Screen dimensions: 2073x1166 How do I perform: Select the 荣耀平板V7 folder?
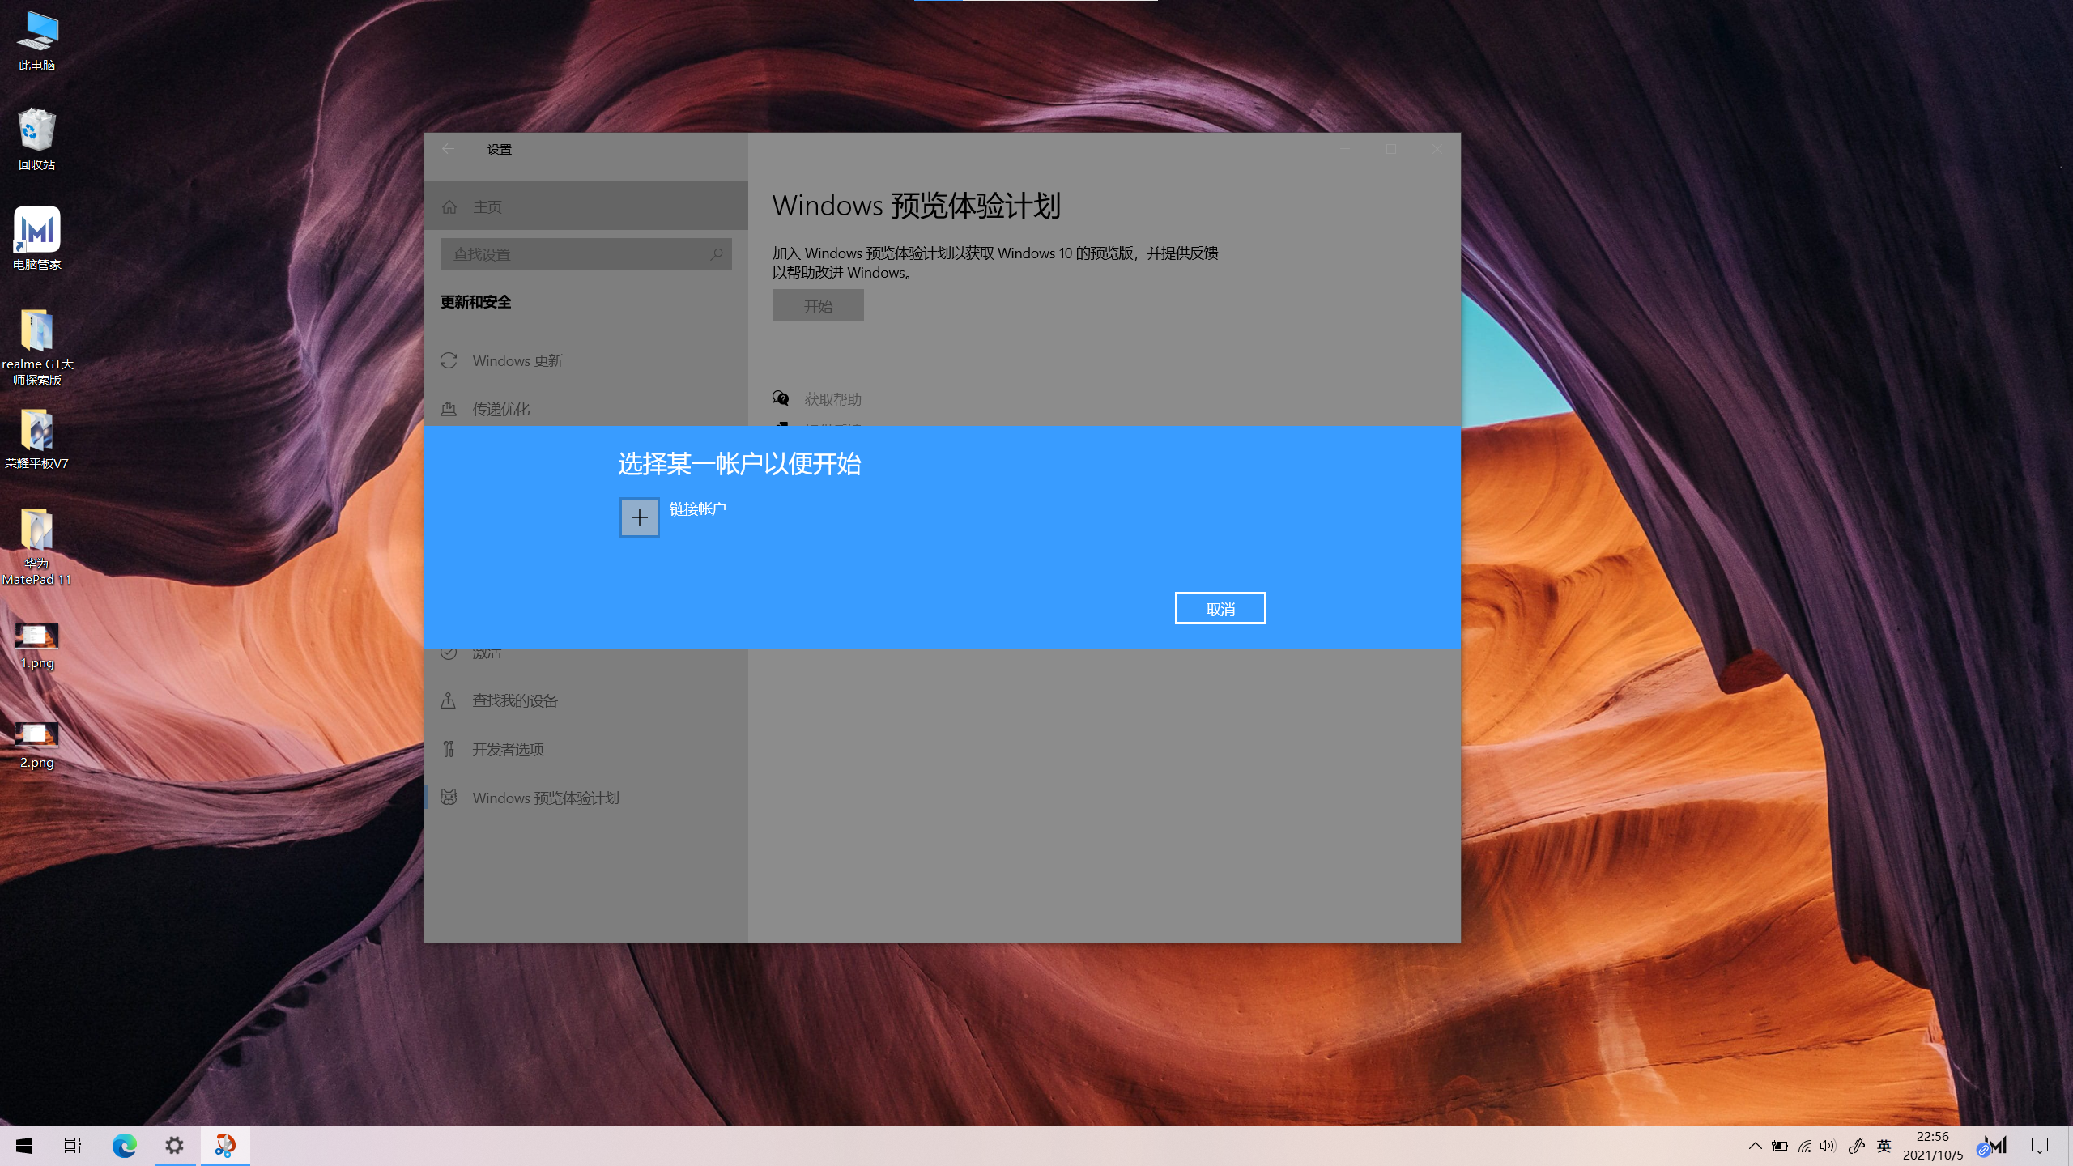point(37,439)
